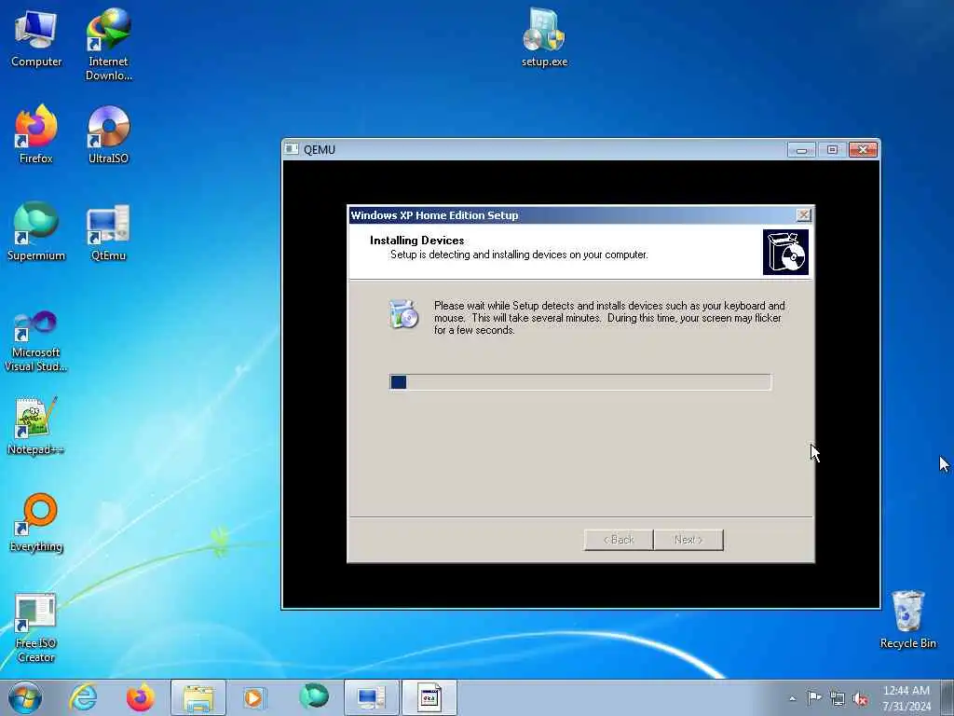Click 'Windows XP Home Edition Setup' title
This screenshot has width=954, height=716.
[x=434, y=215]
